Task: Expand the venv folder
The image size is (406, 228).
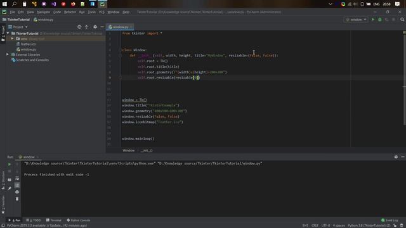Action: (12, 39)
